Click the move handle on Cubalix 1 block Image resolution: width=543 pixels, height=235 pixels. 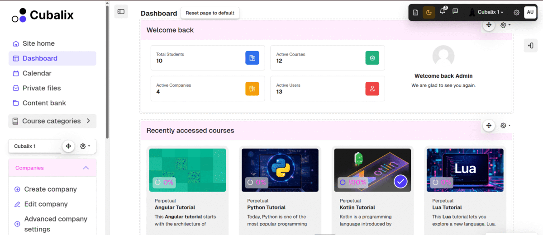[68, 146]
